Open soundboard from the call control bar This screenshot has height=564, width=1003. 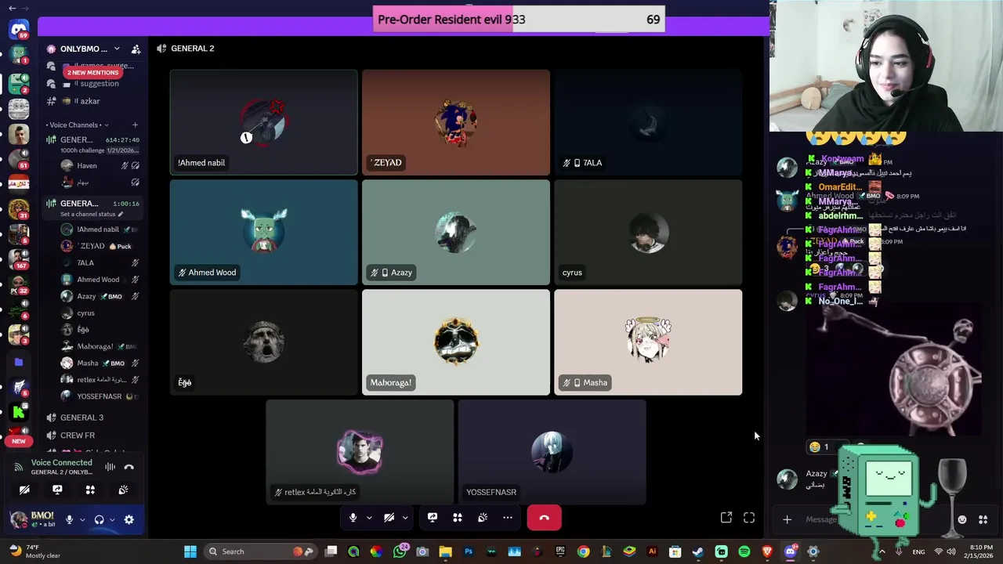tap(483, 518)
